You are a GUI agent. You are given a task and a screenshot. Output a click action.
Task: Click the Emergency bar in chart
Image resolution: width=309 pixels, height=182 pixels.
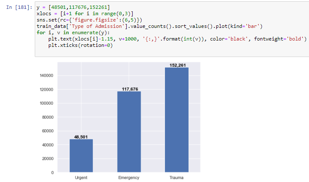pos(129,132)
